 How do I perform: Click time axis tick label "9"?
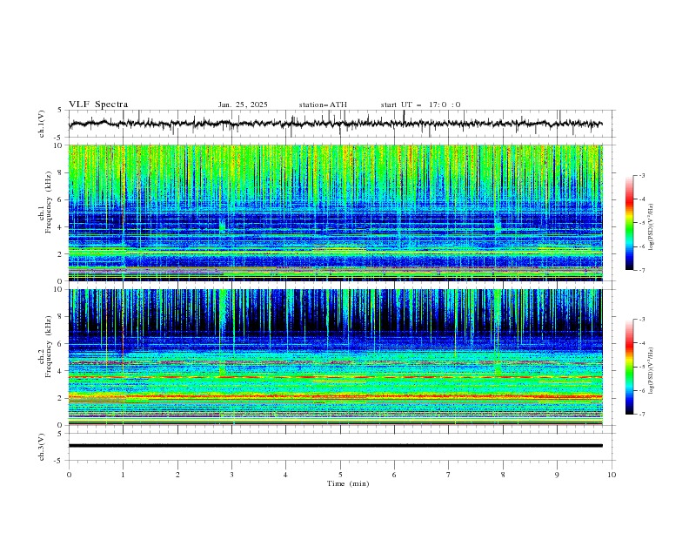[557, 475]
